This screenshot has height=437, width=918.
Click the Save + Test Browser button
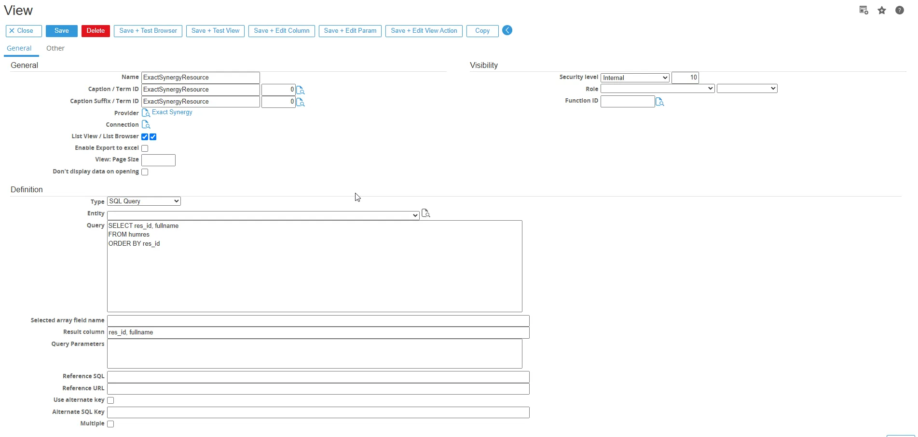coord(148,31)
